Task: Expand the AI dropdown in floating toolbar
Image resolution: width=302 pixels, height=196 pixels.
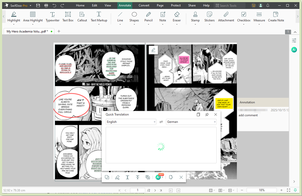Action: (x=163, y=178)
